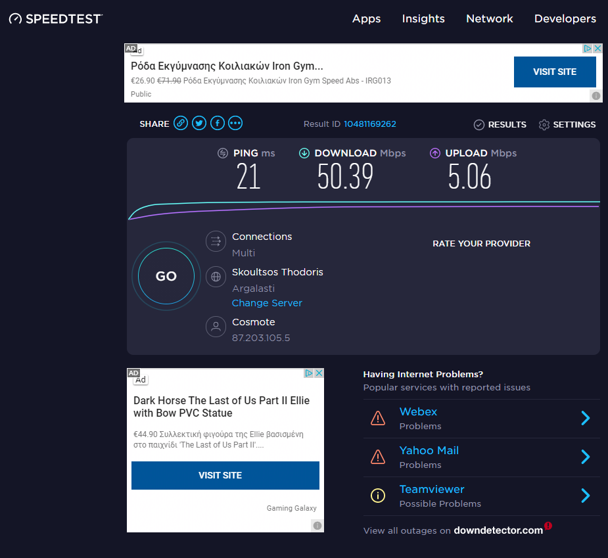Click info icon on Gaming Galaxy ad
The width and height of the screenshot is (608, 558).
317,525
